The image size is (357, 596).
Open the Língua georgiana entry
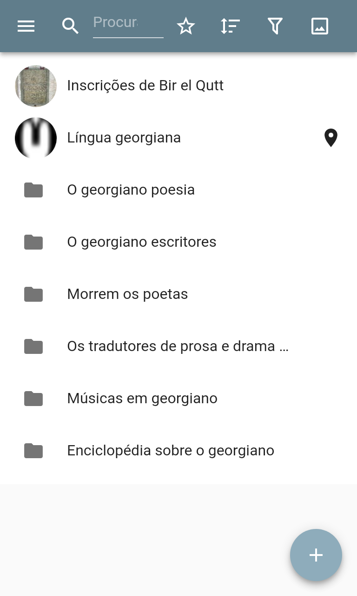[x=124, y=138]
